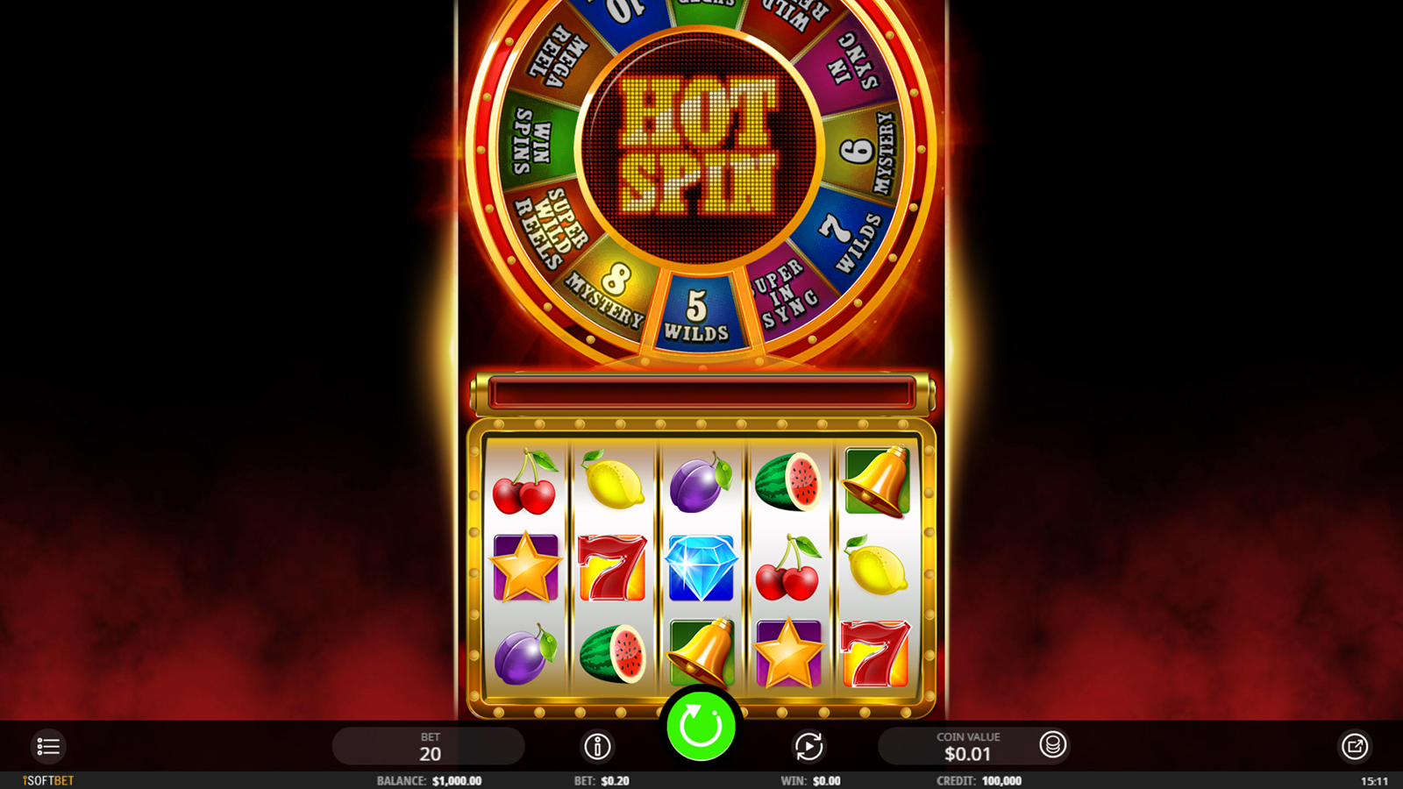Open the Bet 20 selector
Viewport: 1403px width, 789px height.
point(429,747)
